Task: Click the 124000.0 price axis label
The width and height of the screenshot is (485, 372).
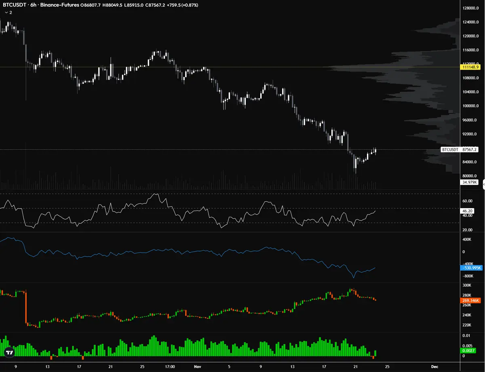Action: (x=470, y=22)
